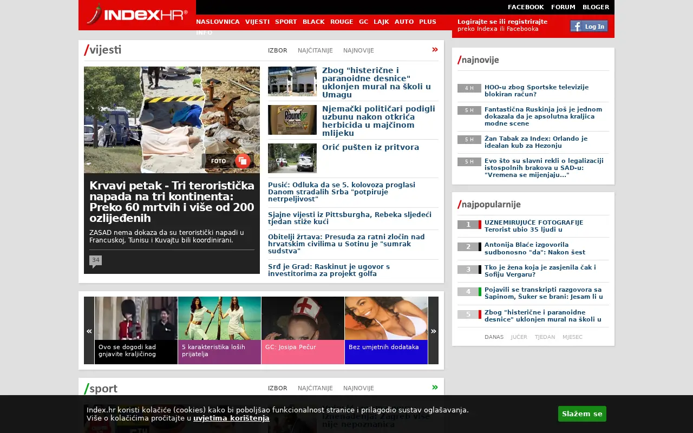
Task: Open the Roundup herbicide article thumbnail
Action: [292, 120]
